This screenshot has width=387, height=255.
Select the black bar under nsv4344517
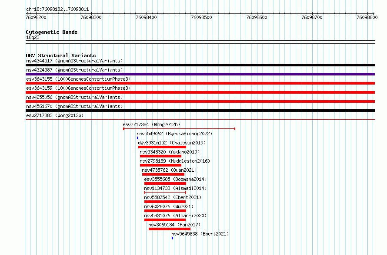coord(200,65)
